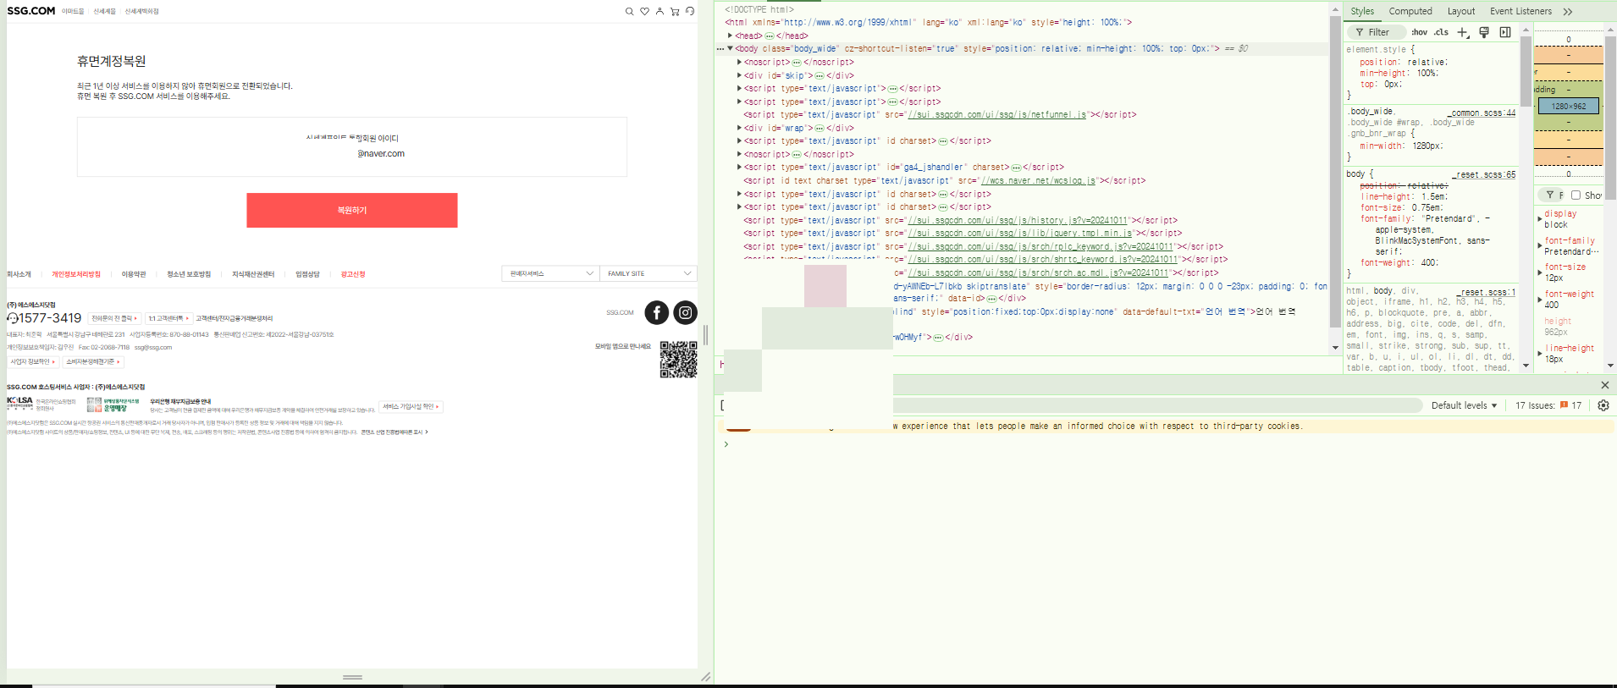Expand the ga4_jshandler script node
This screenshot has width=1617, height=688.
coord(739,168)
